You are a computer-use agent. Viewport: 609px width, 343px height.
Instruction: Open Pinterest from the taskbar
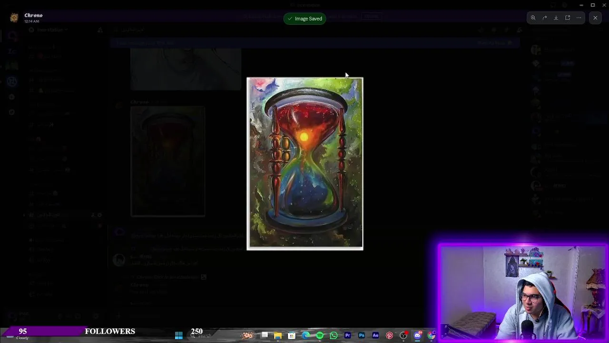389,336
